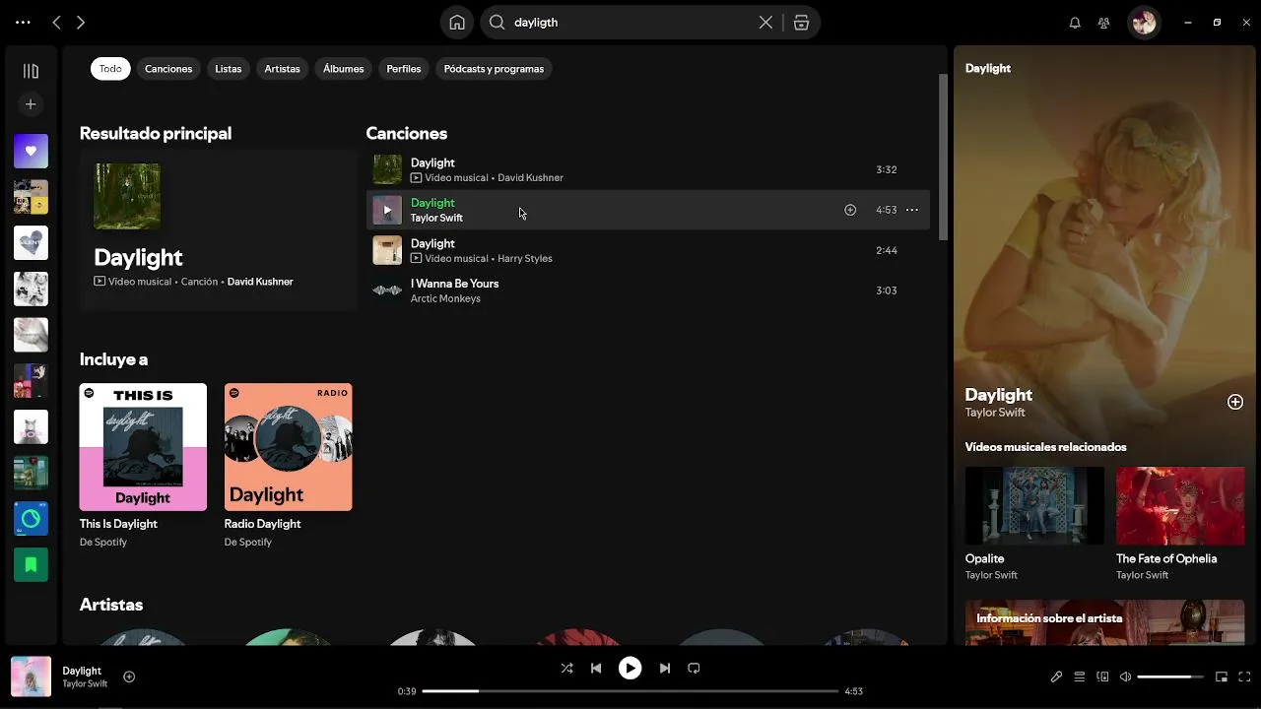Open The Fate of Ophelia video thumbnail

coord(1180,505)
